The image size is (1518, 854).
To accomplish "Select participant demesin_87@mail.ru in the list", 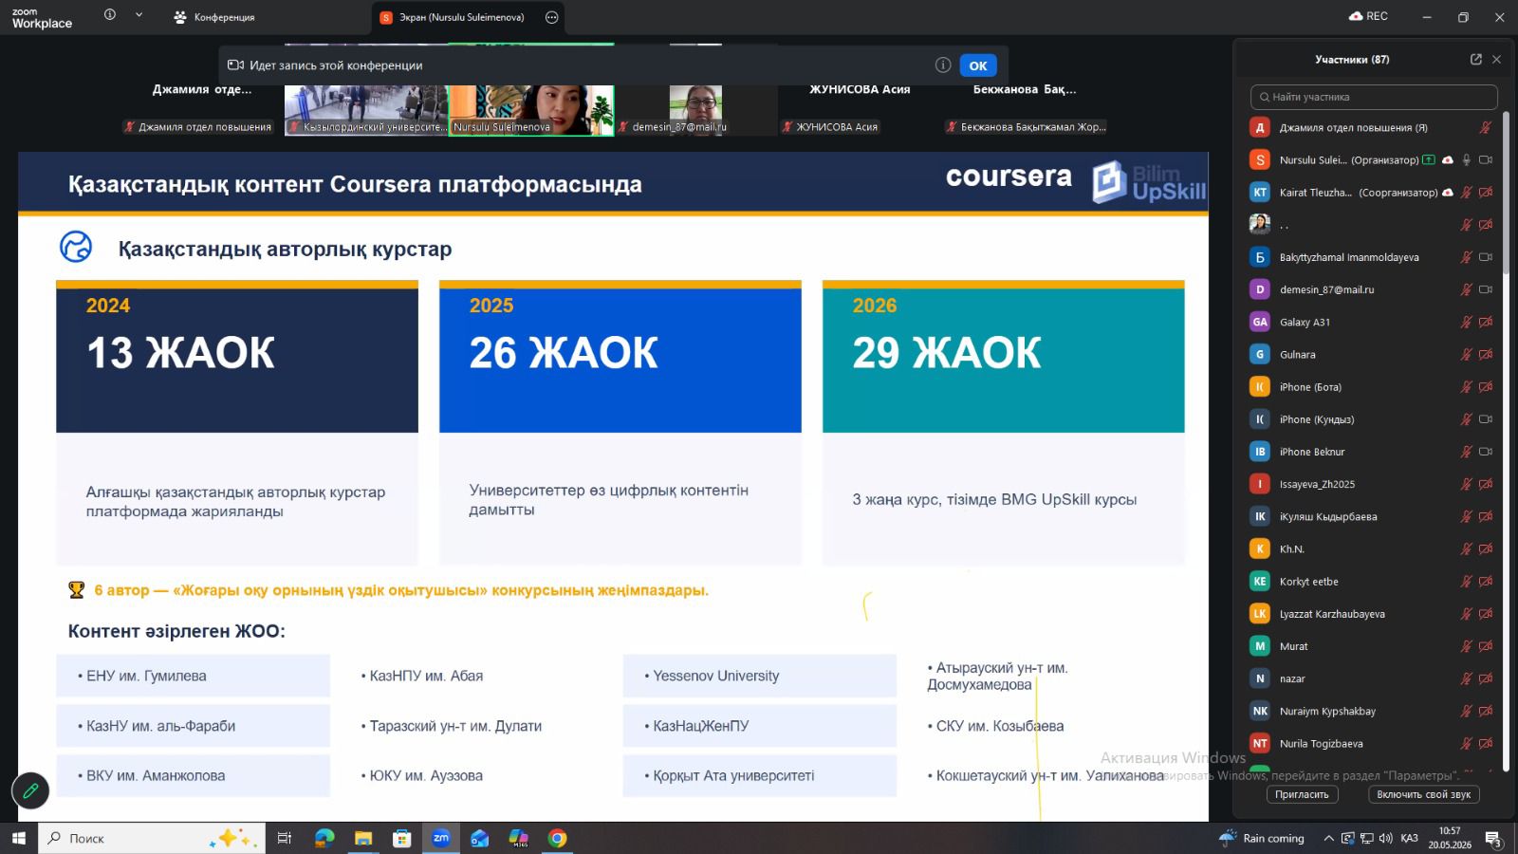I will tap(1372, 289).
